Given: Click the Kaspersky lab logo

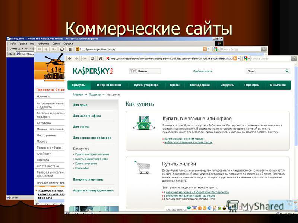Looking at the screenshot, I should (93, 71).
